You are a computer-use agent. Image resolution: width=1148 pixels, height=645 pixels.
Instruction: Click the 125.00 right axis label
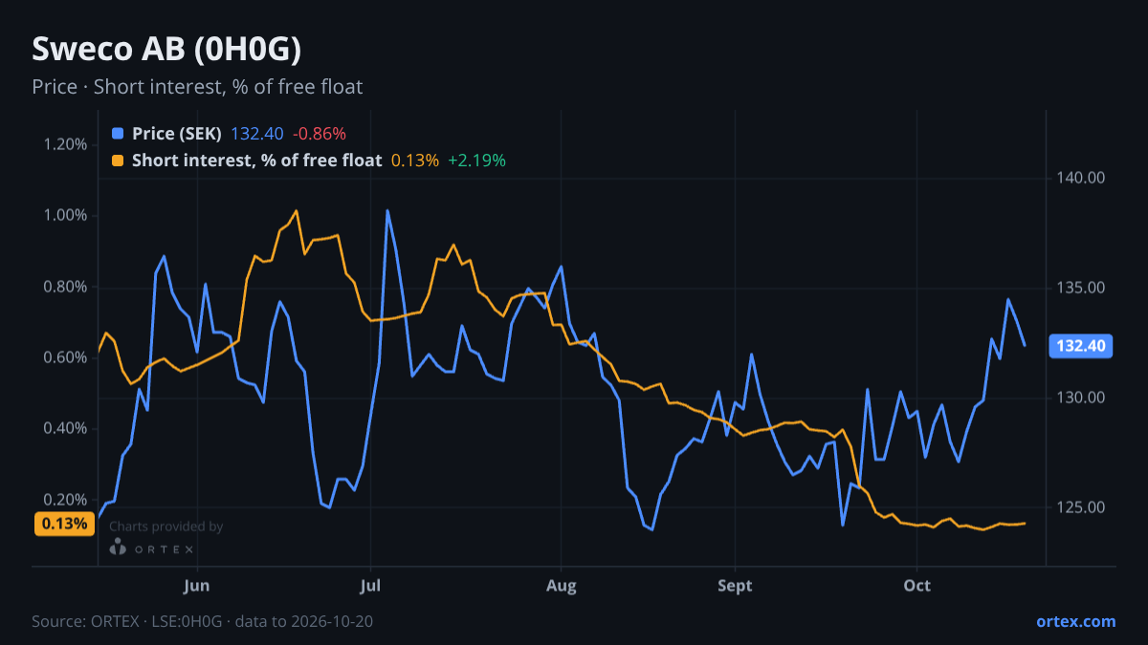1081,508
